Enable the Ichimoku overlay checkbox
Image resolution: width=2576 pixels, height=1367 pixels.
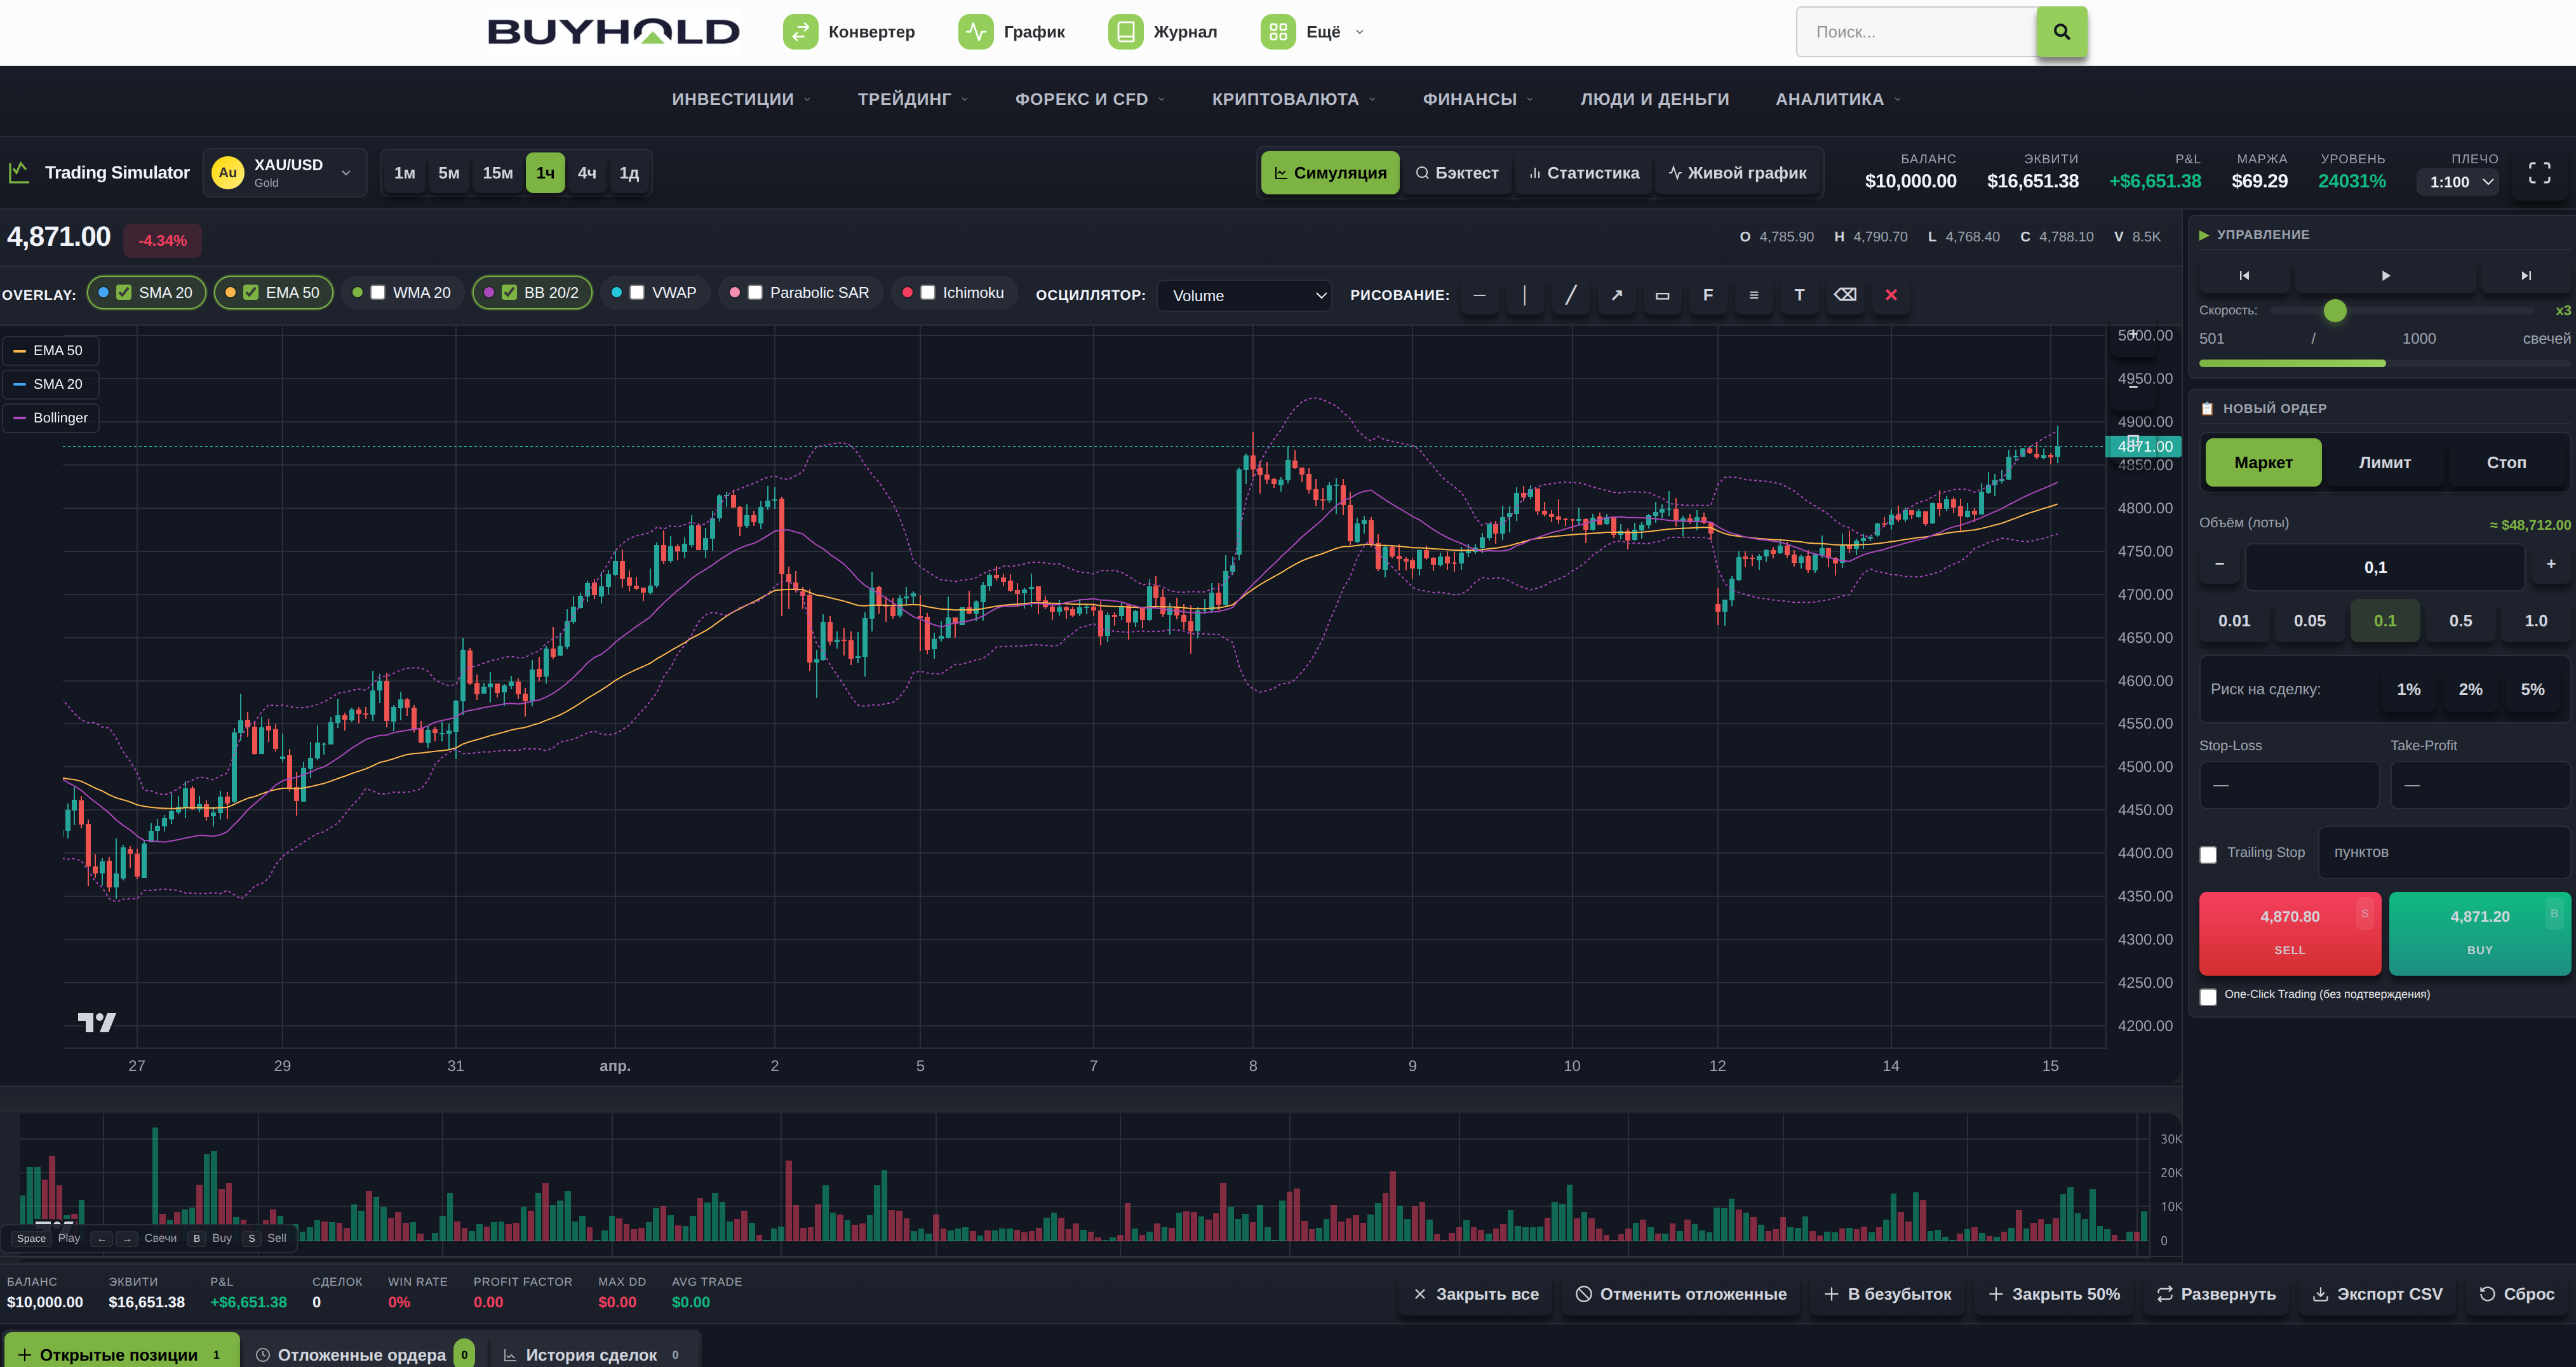tap(928, 293)
